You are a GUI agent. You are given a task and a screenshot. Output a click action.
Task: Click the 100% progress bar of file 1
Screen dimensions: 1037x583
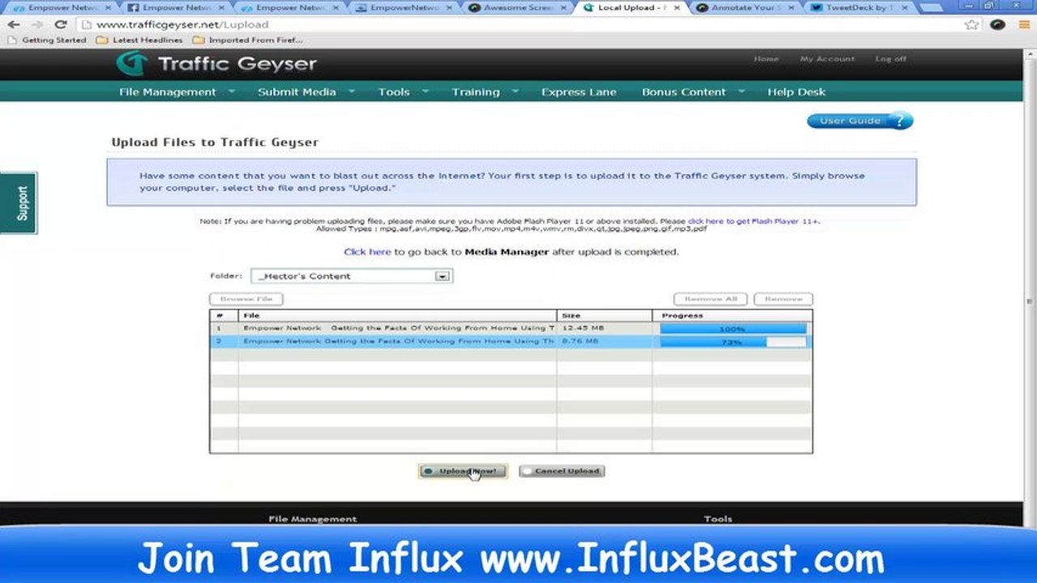click(733, 329)
